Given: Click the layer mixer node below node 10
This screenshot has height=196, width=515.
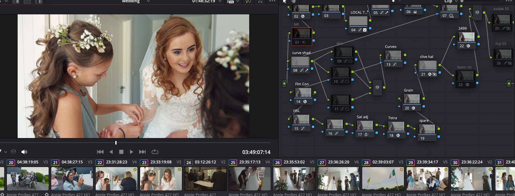Looking at the screenshot, I should point(378,87).
